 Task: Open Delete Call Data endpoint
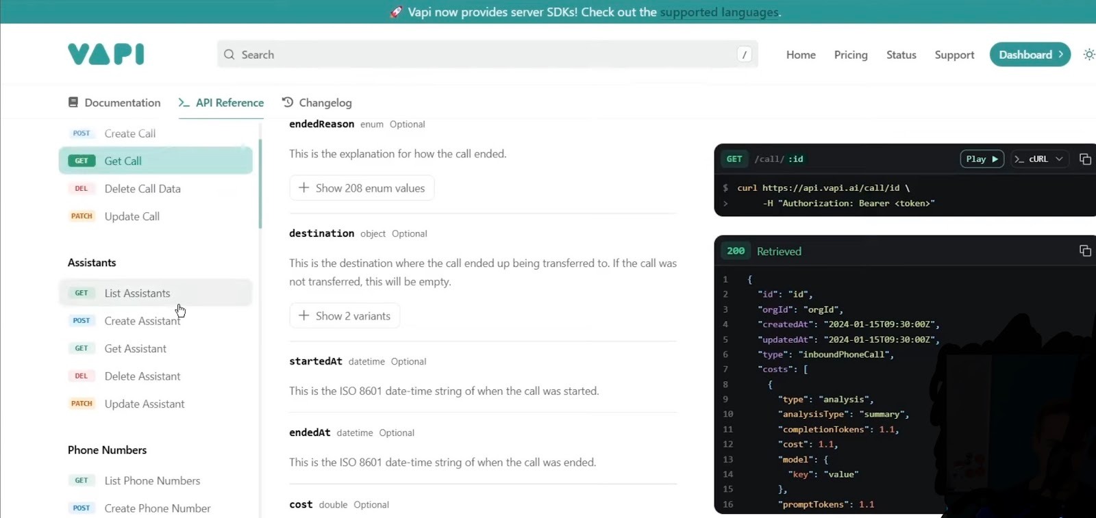[155, 189]
